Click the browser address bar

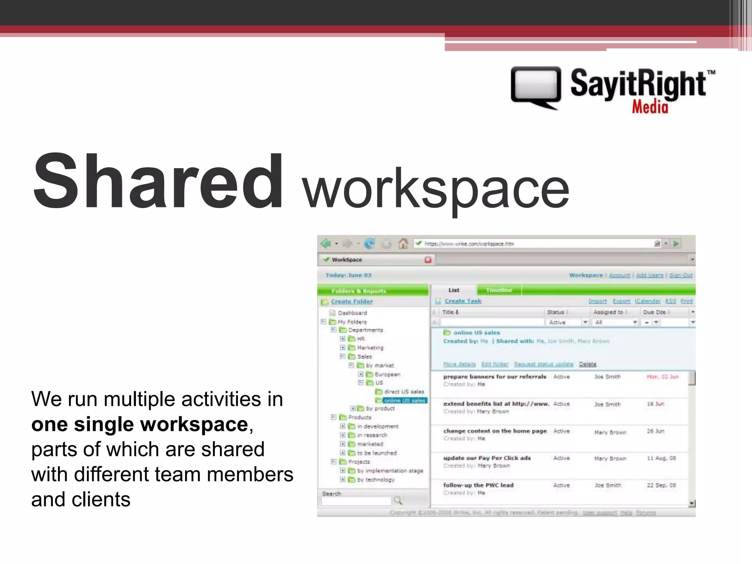(x=537, y=243)
